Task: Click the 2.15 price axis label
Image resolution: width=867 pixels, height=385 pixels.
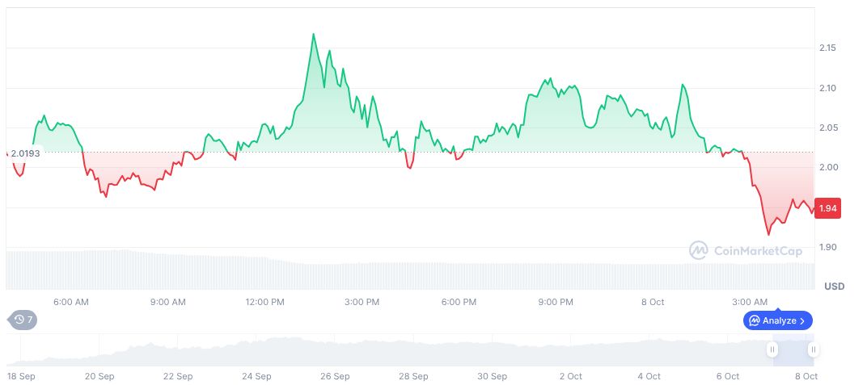Action: [x=827, y=48]
